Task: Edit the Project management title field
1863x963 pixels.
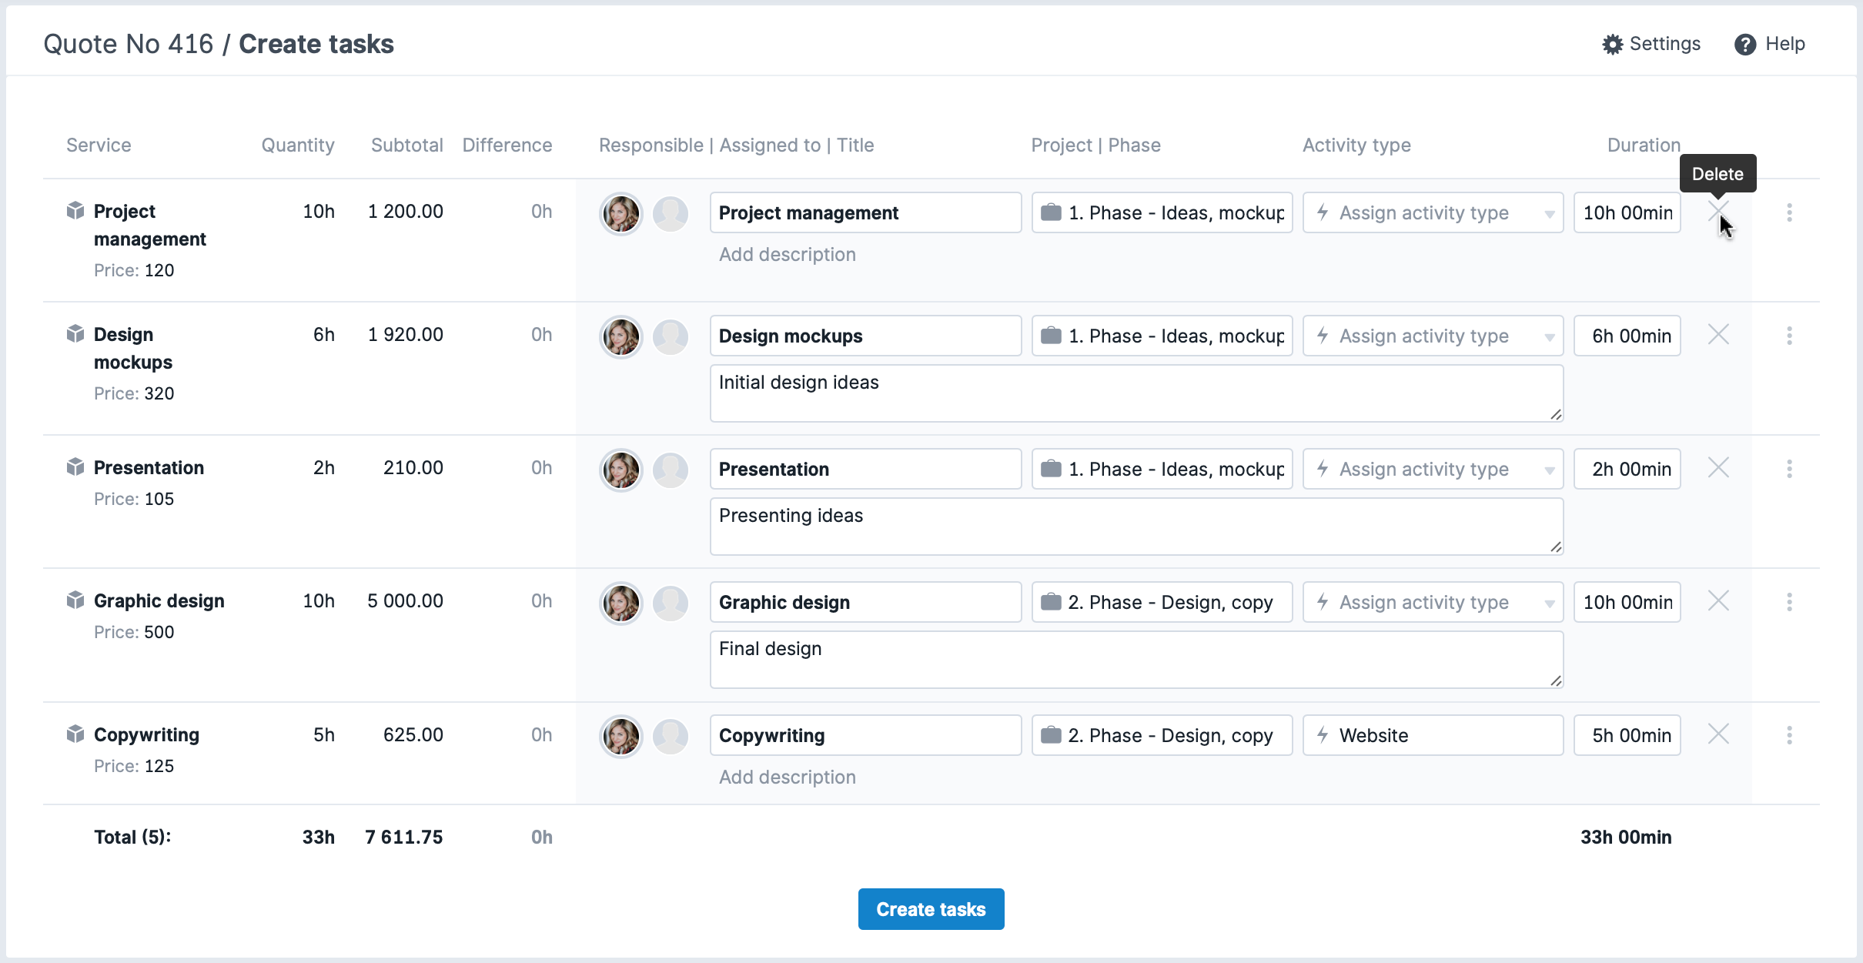Action: tap(865, 212)
